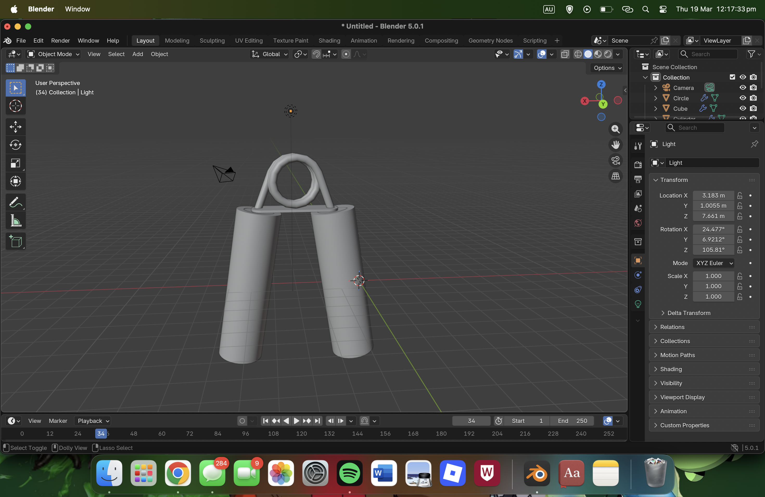Select the Move tool in toolbar
This screenshot has height=497, width=765.
tap(15, 127)
